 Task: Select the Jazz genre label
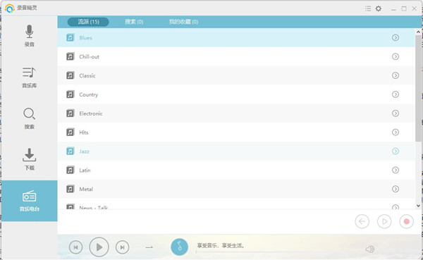84,151
